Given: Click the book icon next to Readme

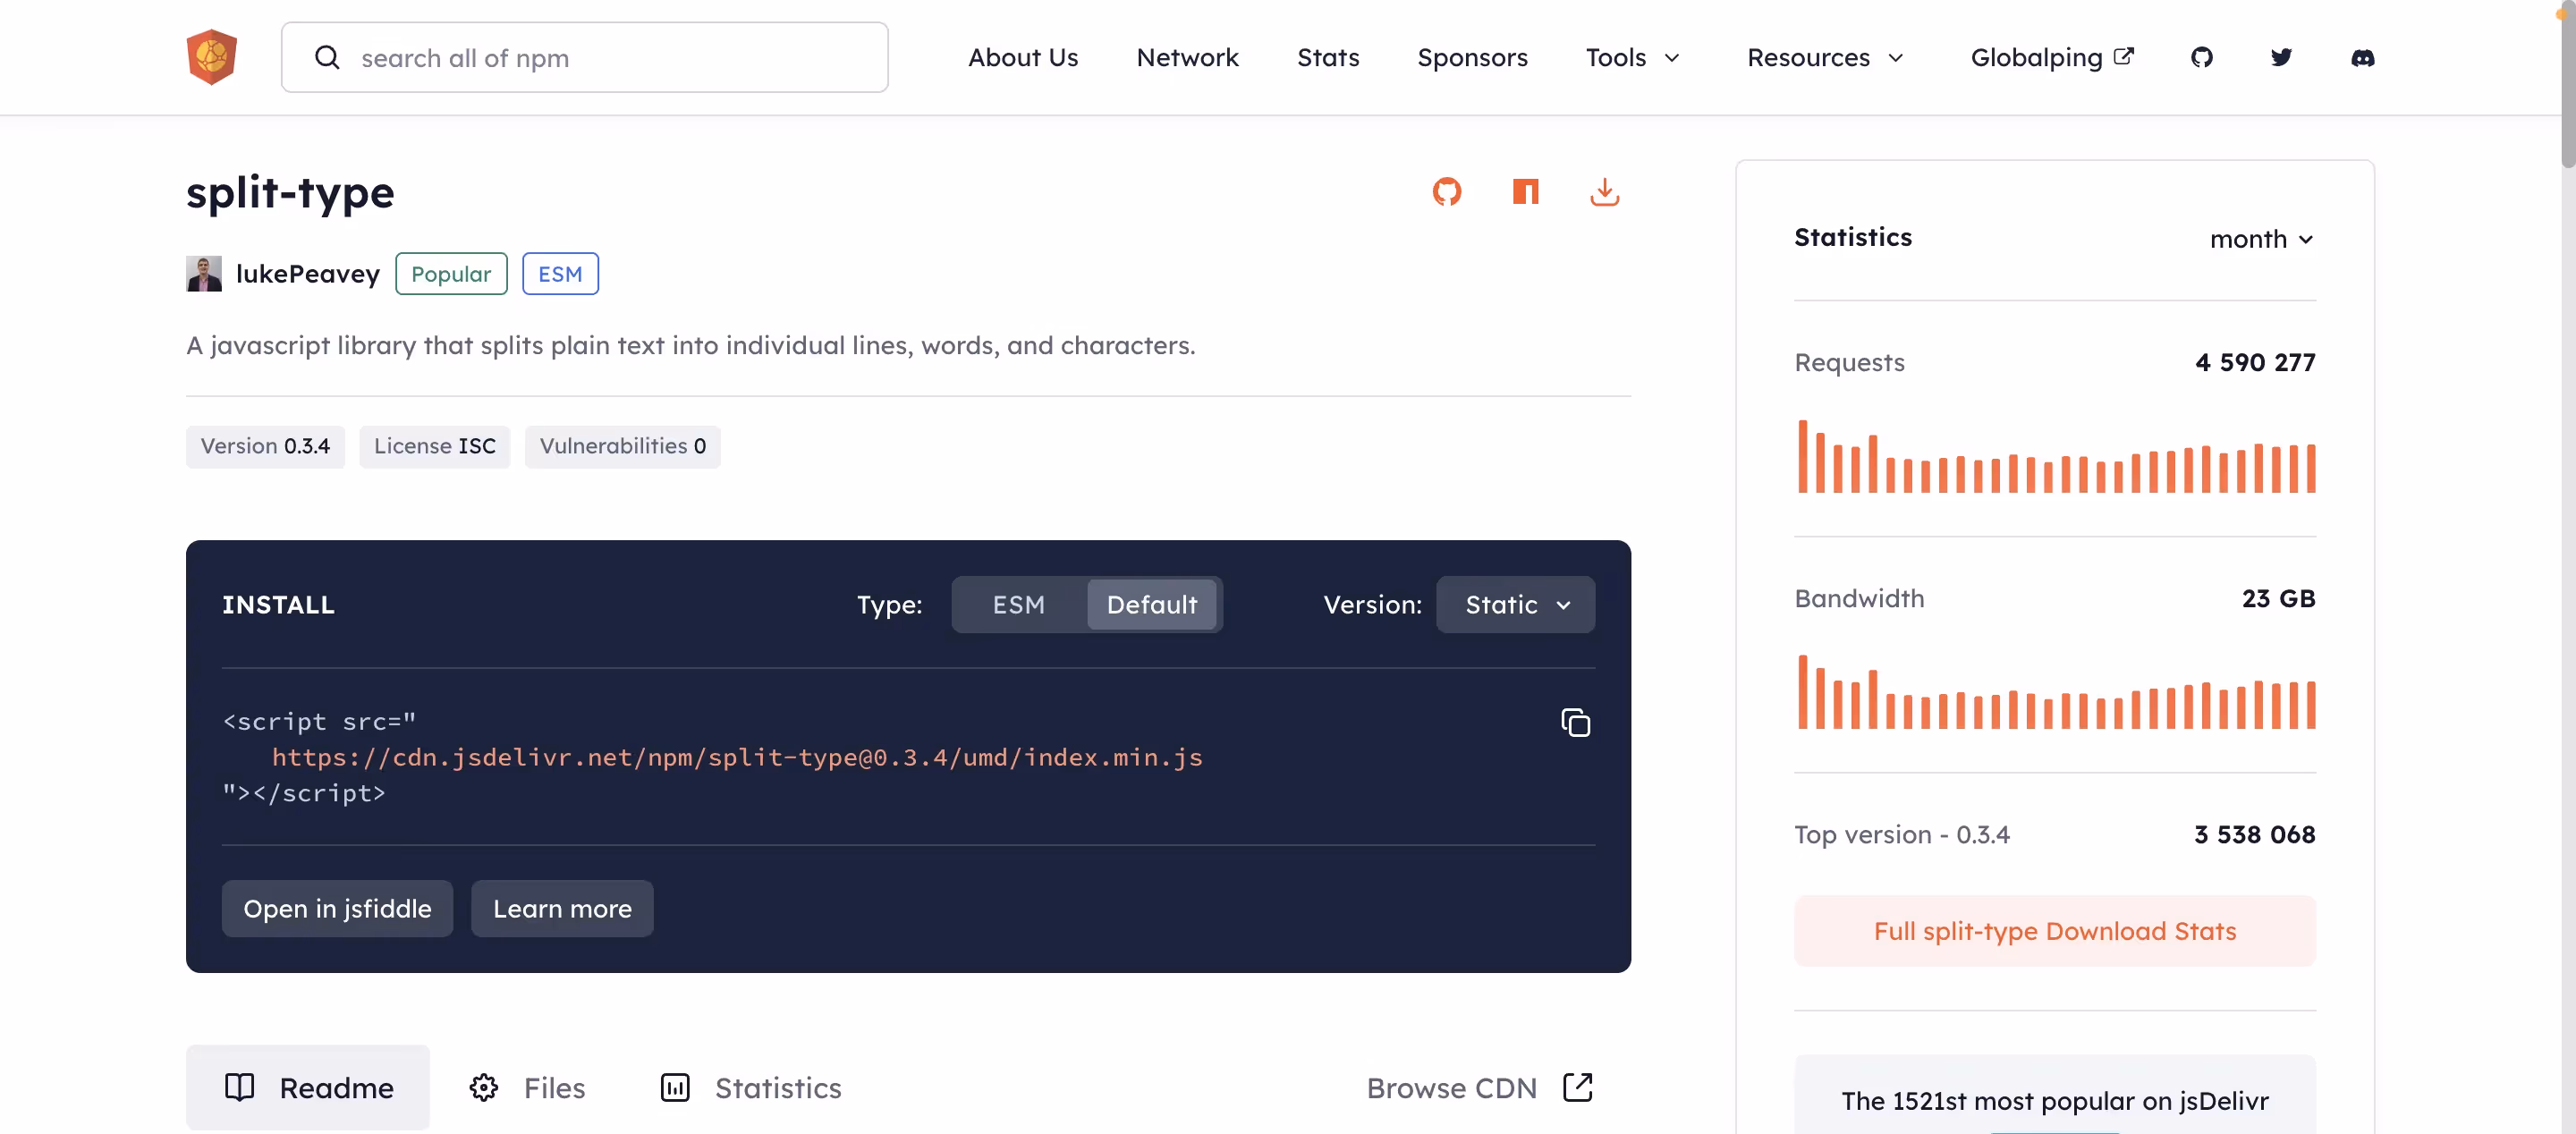Looking at the screenshot, I should 240,1087.
